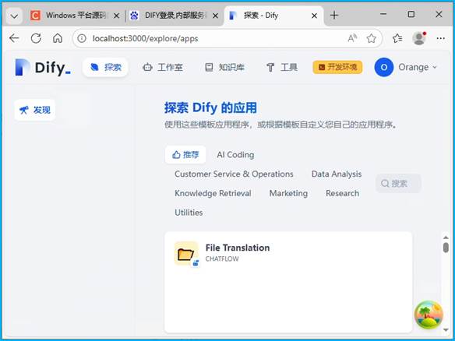Select the AI Coding category
The height and width of the screenshot is (341, 455).
click(x=235, y=155)
